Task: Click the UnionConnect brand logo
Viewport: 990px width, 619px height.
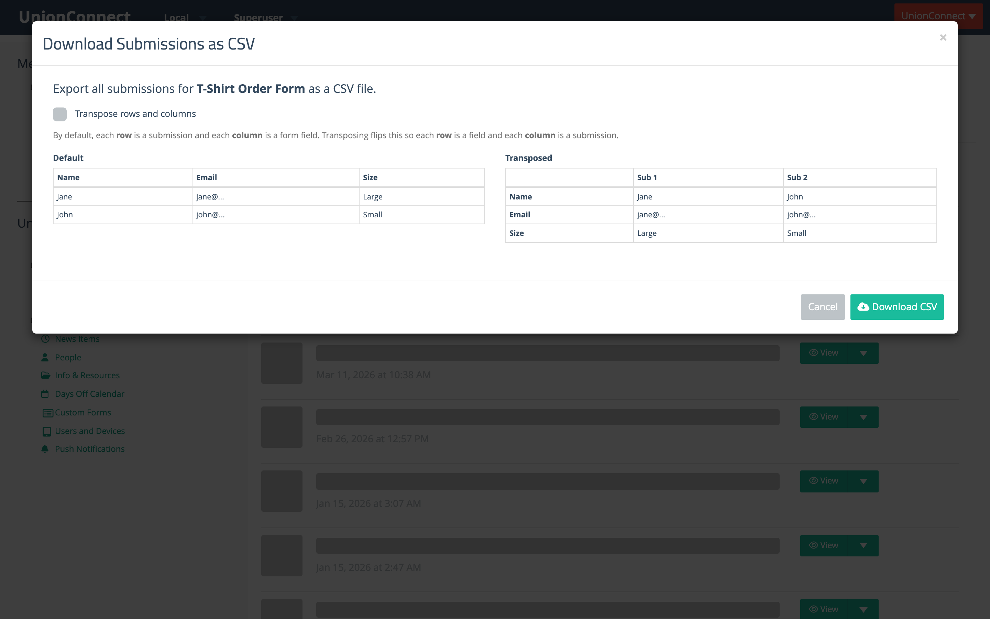Action: (75, 17)
